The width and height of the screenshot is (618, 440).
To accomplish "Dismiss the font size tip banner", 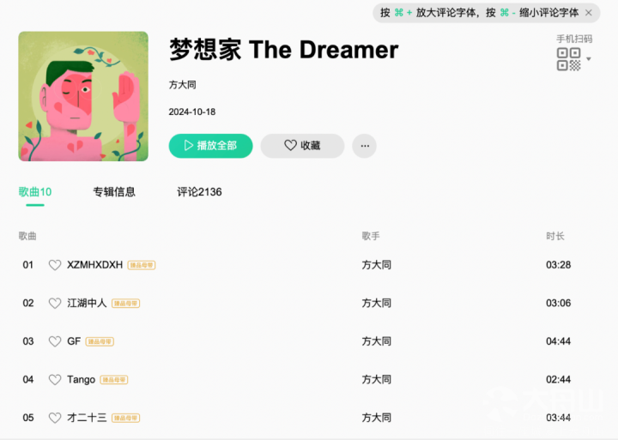I will tap(589, 13).
